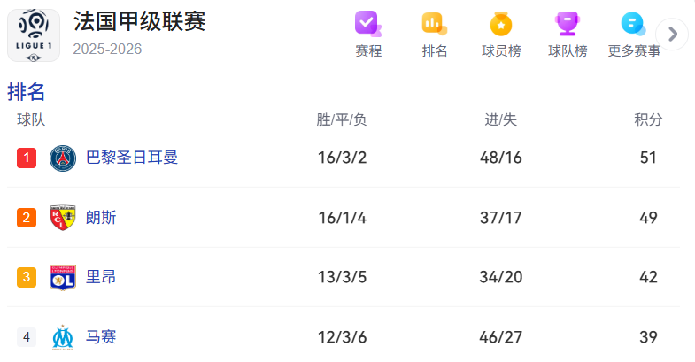Click the RC Lens club crest
Screen dimensions: 695x362
coord(63,218)
